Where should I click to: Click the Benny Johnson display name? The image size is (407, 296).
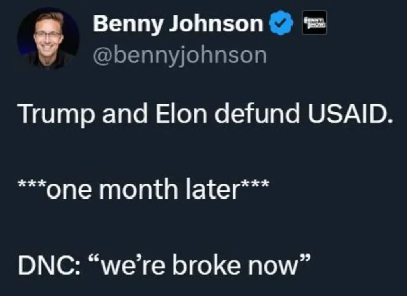tap(178, 24)
